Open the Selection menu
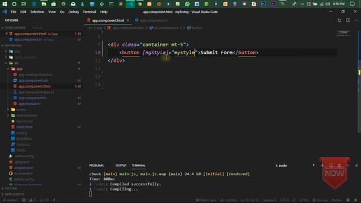Image resolution: width=361 pixels, height=203 pixels. click(x=37, y=12)
